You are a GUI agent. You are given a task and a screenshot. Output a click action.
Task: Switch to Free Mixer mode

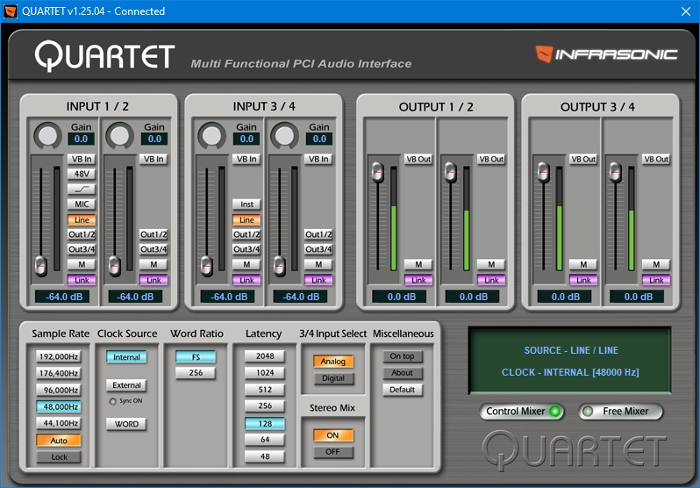[620, 412]
